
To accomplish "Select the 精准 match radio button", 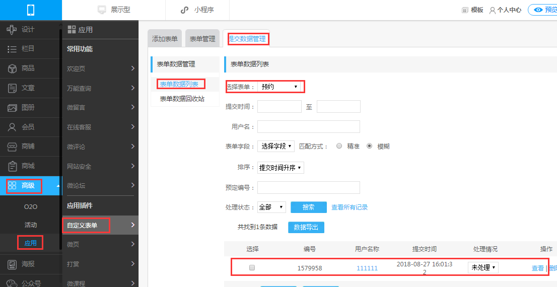I will click(339, 146).
